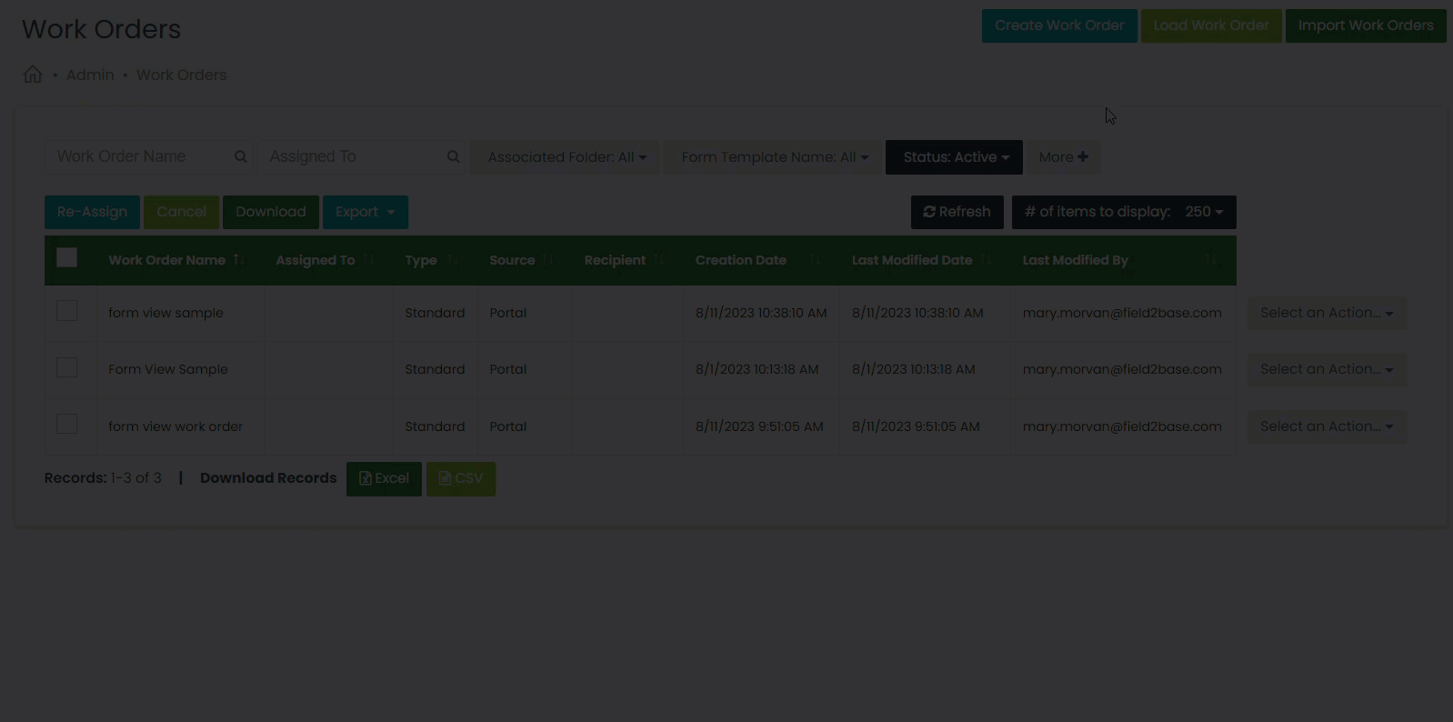Open the Associated Folder filter menu
This screenshot has width=1453, height=722.
tap(566, 157)
